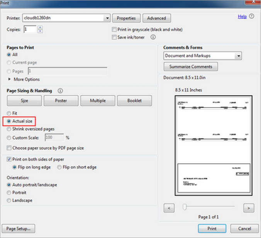Select Shrink oversized pages option
This screenshot has height=238, width=261.
point(9,129)
